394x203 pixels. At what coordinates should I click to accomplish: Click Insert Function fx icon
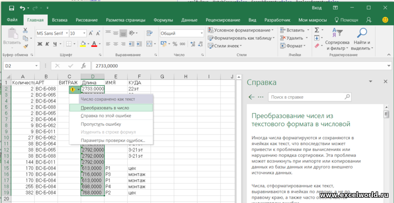84,66
